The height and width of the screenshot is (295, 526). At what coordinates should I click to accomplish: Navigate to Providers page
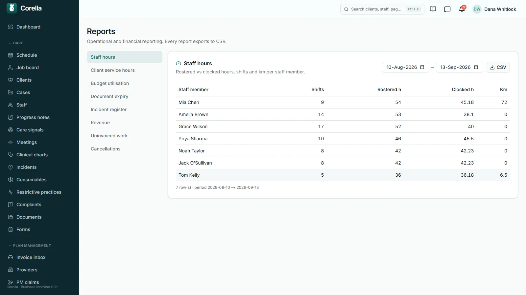(39, 270)
